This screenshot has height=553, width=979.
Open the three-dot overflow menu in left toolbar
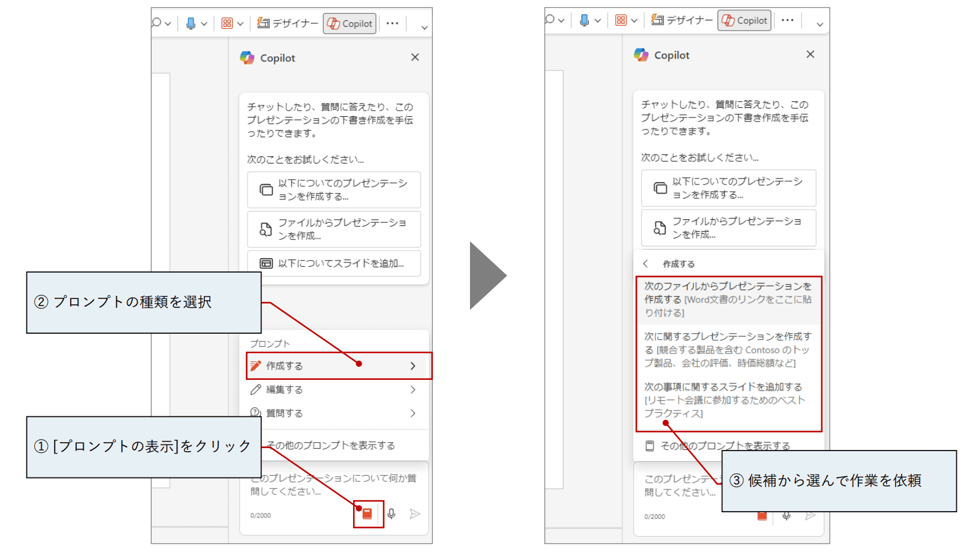[392, 23]
